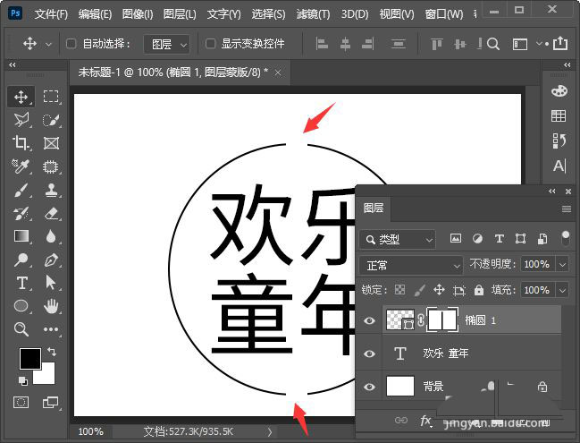The image size is (580, 443).
Task: Enable the 显示变换控件 checkbox
Action: (211, 44)
